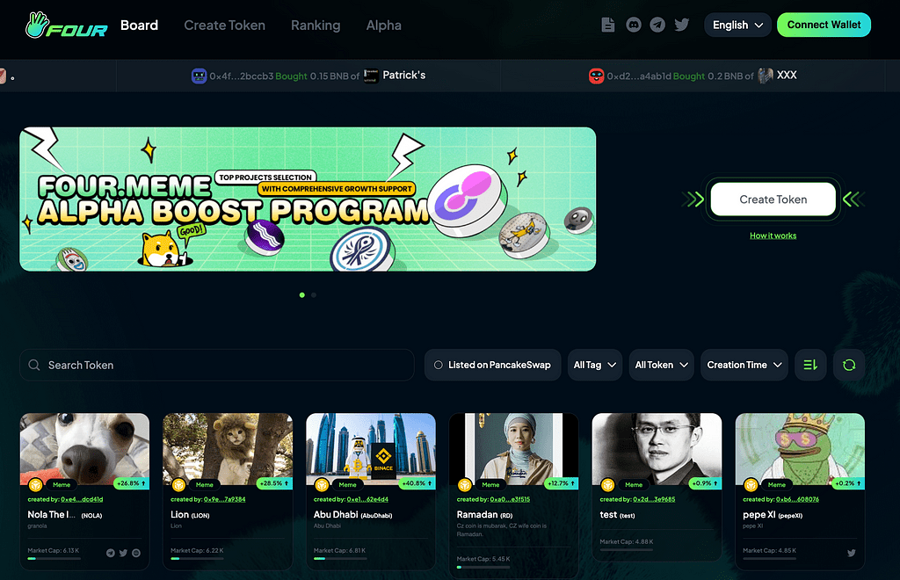
Task: Click the white Create Token button
Action: click(773, 199)
